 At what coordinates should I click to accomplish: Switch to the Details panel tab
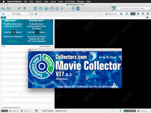[x=130, y=111]
